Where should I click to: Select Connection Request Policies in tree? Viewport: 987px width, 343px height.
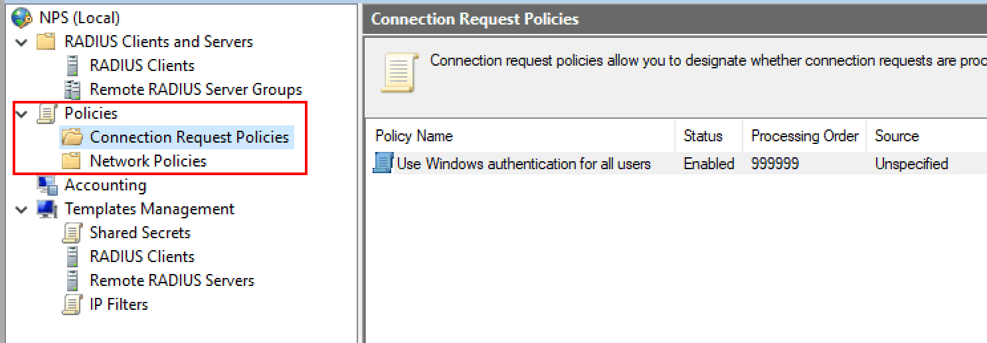coord(189,137)
